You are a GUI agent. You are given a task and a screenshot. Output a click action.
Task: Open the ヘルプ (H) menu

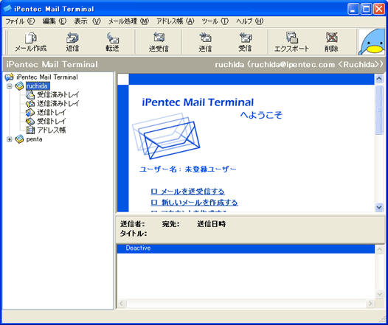pos(250,21)
